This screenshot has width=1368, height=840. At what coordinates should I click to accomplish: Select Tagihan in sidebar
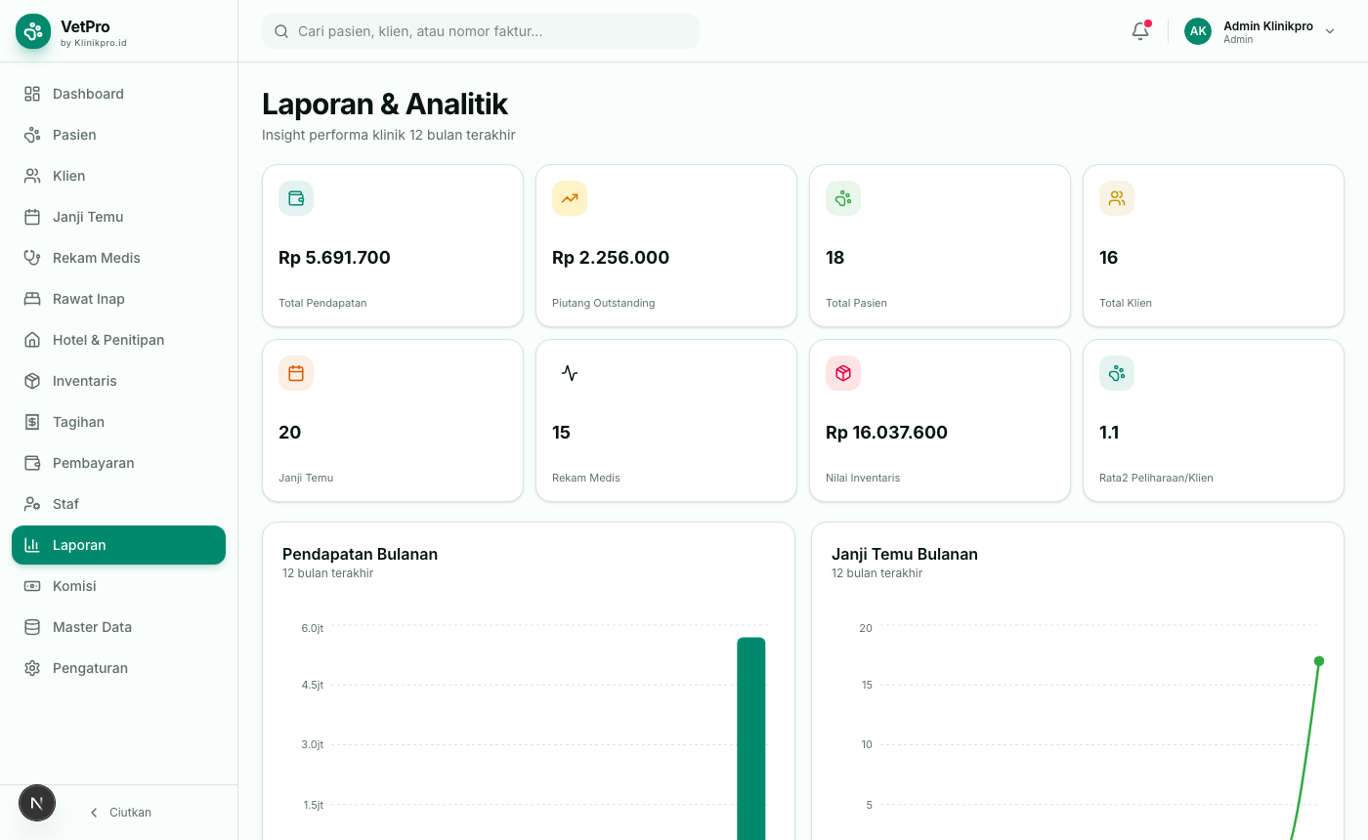click(118, 422)
